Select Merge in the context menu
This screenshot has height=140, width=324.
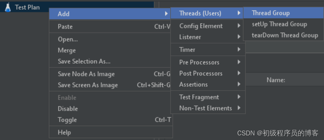point(111,51)
